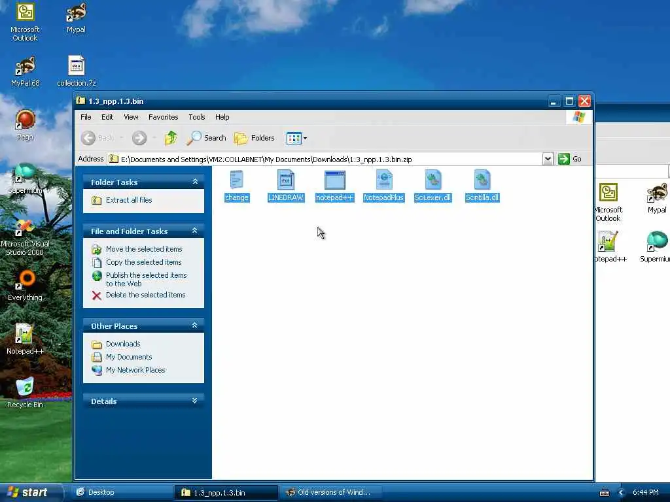670x502 pixels.
Task: Select the Mypal desktop shortcut at top-left
Action: pos(76,18)
